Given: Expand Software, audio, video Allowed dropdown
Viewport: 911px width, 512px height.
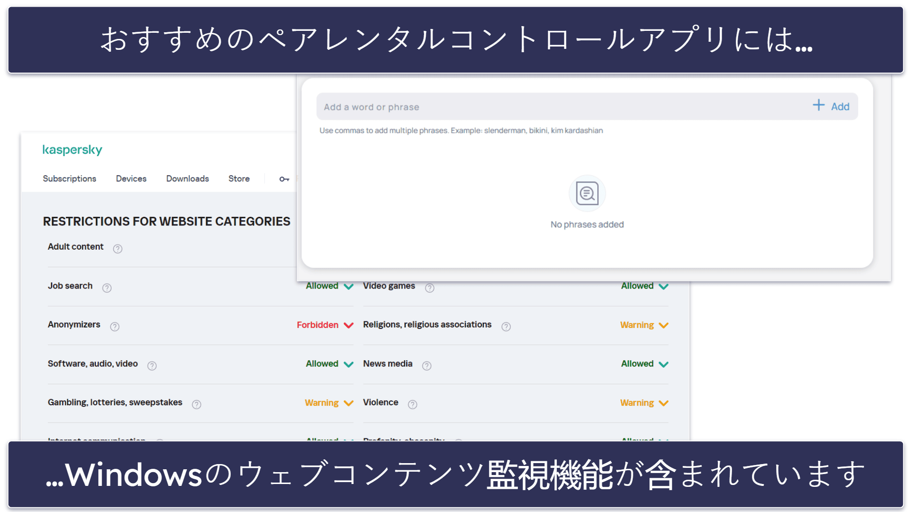Looking at the screenshot, I should [329, 364].
